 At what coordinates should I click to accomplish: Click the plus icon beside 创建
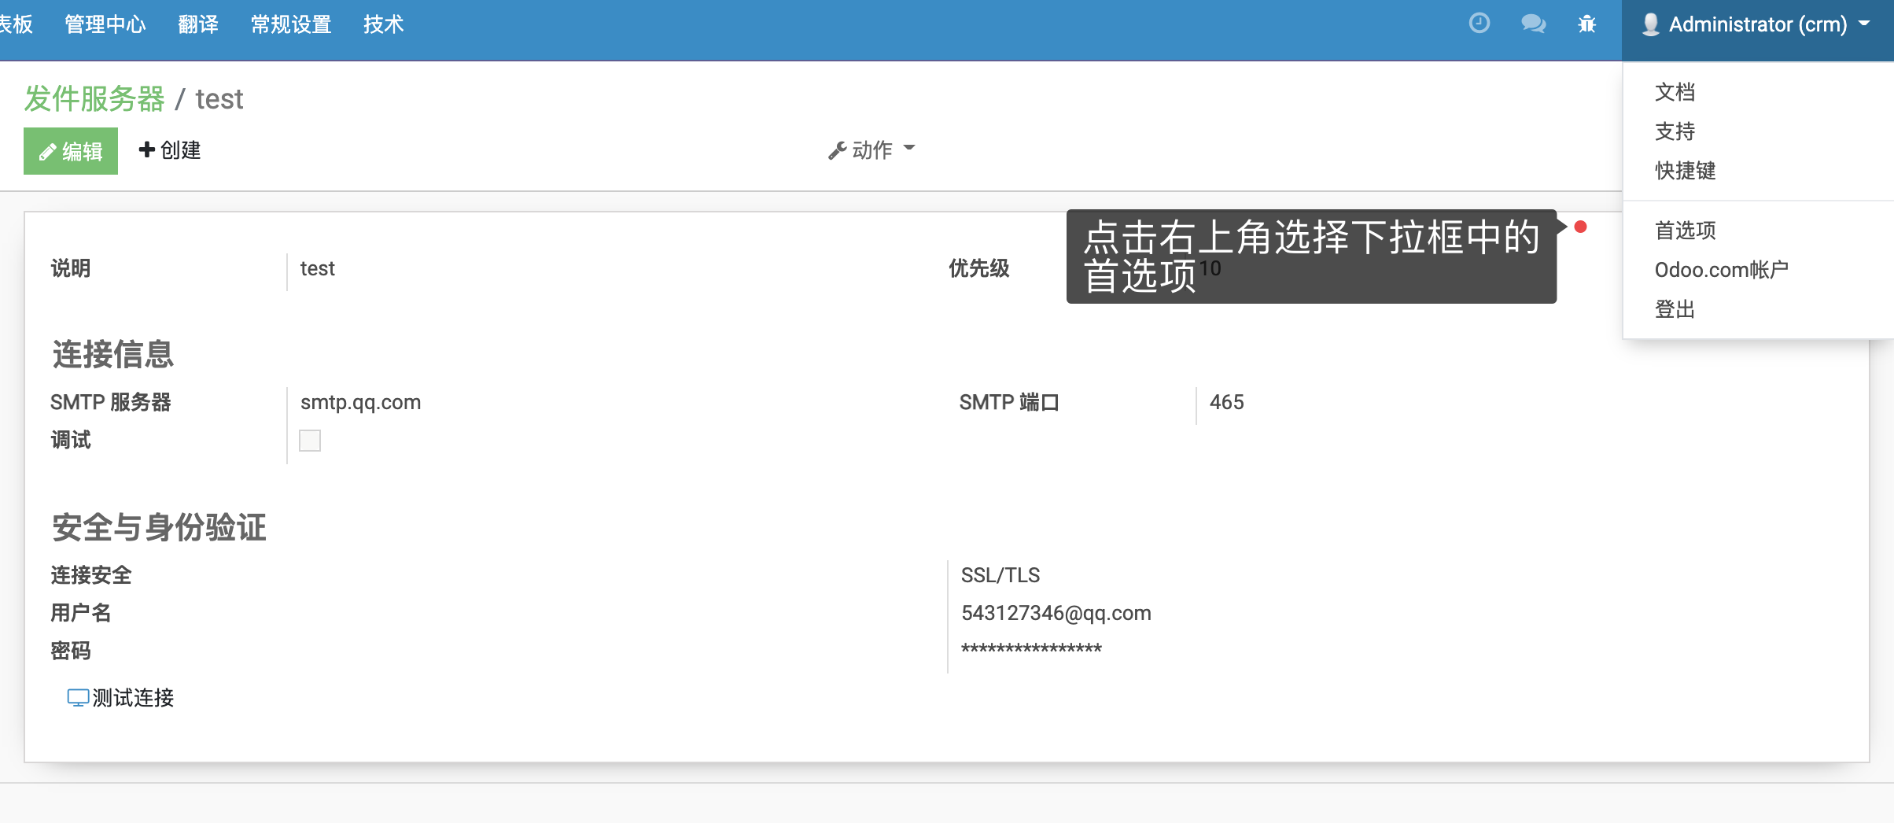pos(146,149)
